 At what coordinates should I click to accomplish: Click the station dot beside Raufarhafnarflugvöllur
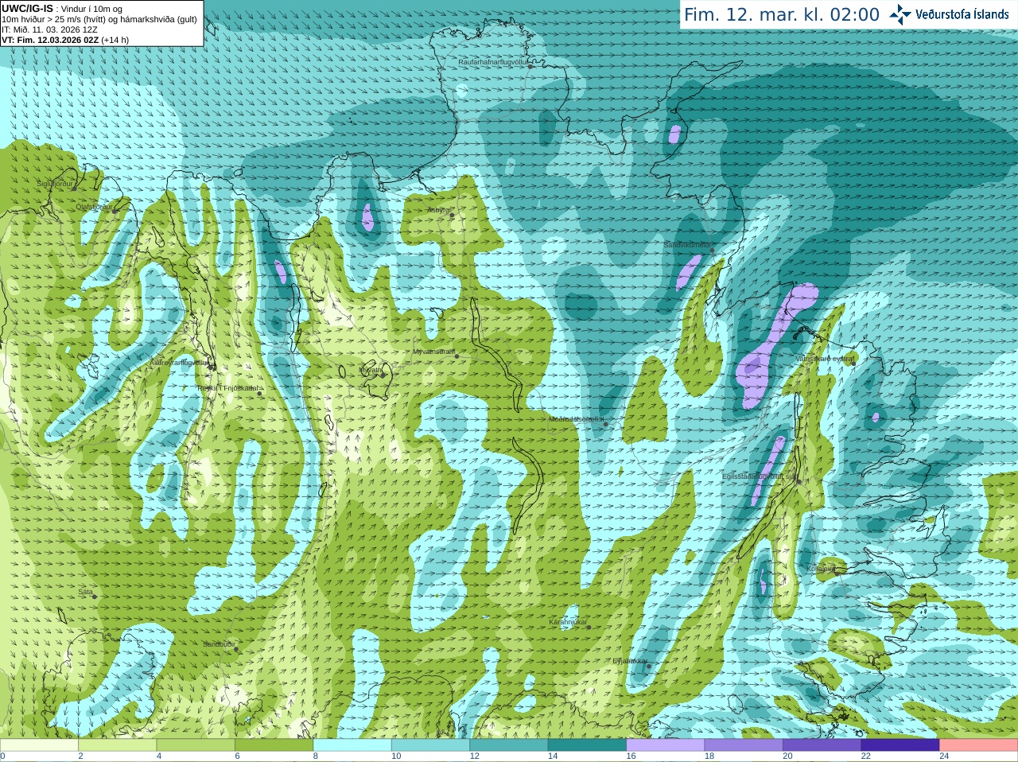pos(531,67)
